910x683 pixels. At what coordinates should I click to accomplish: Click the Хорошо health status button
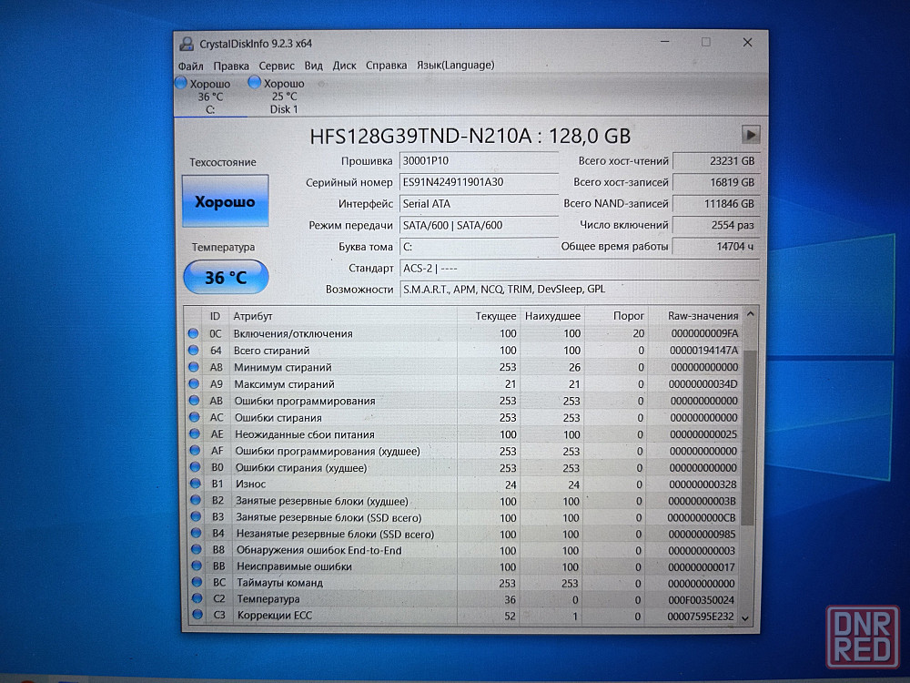(x=225, y=201)
